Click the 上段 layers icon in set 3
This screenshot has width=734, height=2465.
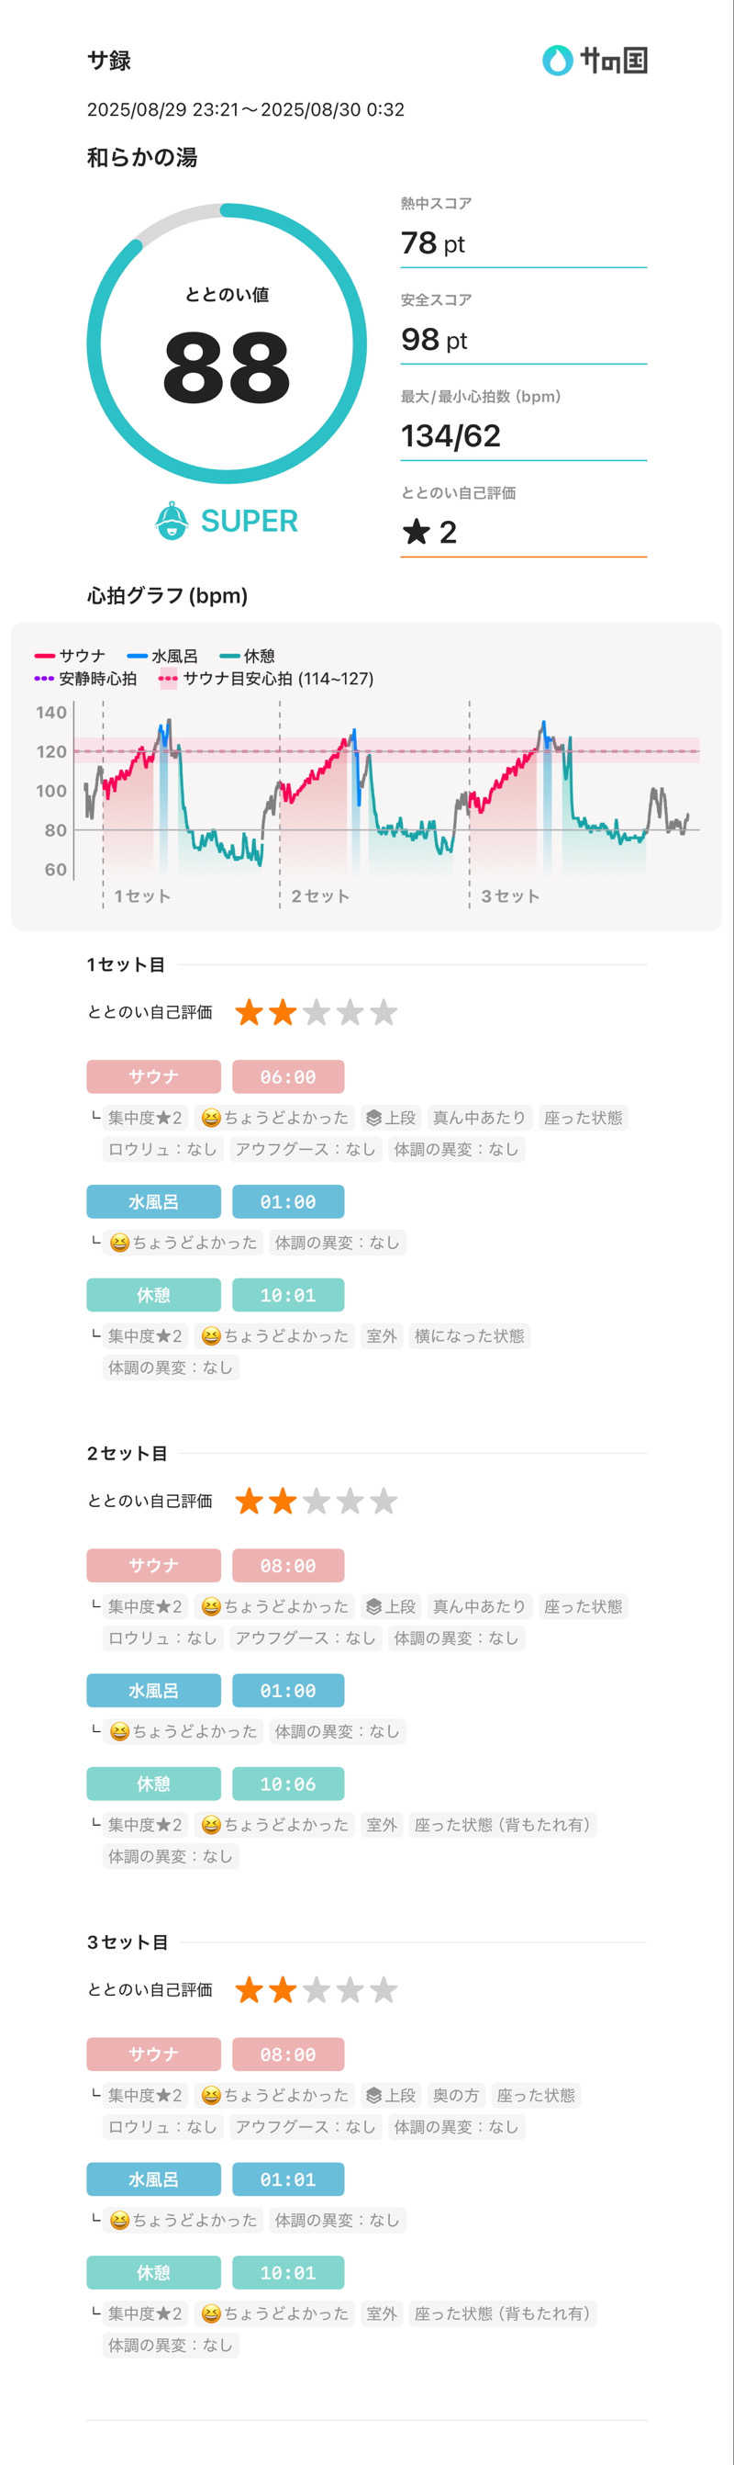(x=373, y=2096)
